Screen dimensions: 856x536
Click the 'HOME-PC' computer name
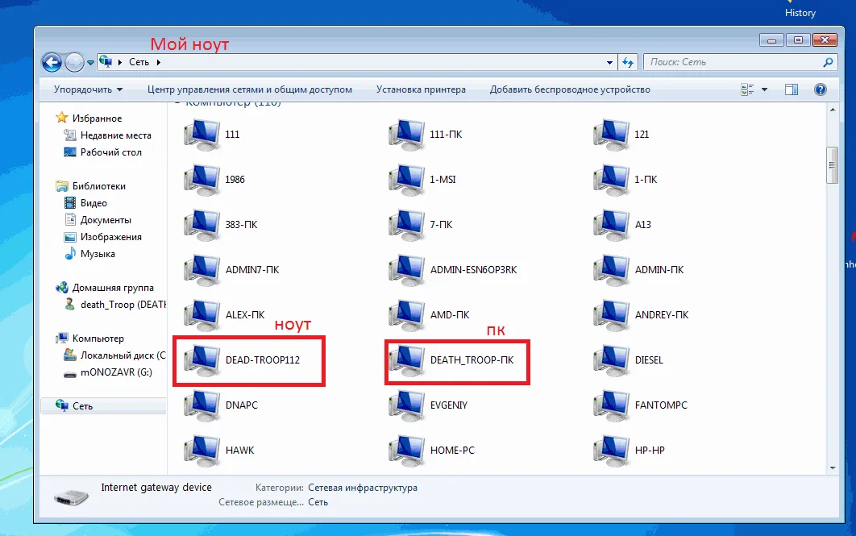point(452,451)
